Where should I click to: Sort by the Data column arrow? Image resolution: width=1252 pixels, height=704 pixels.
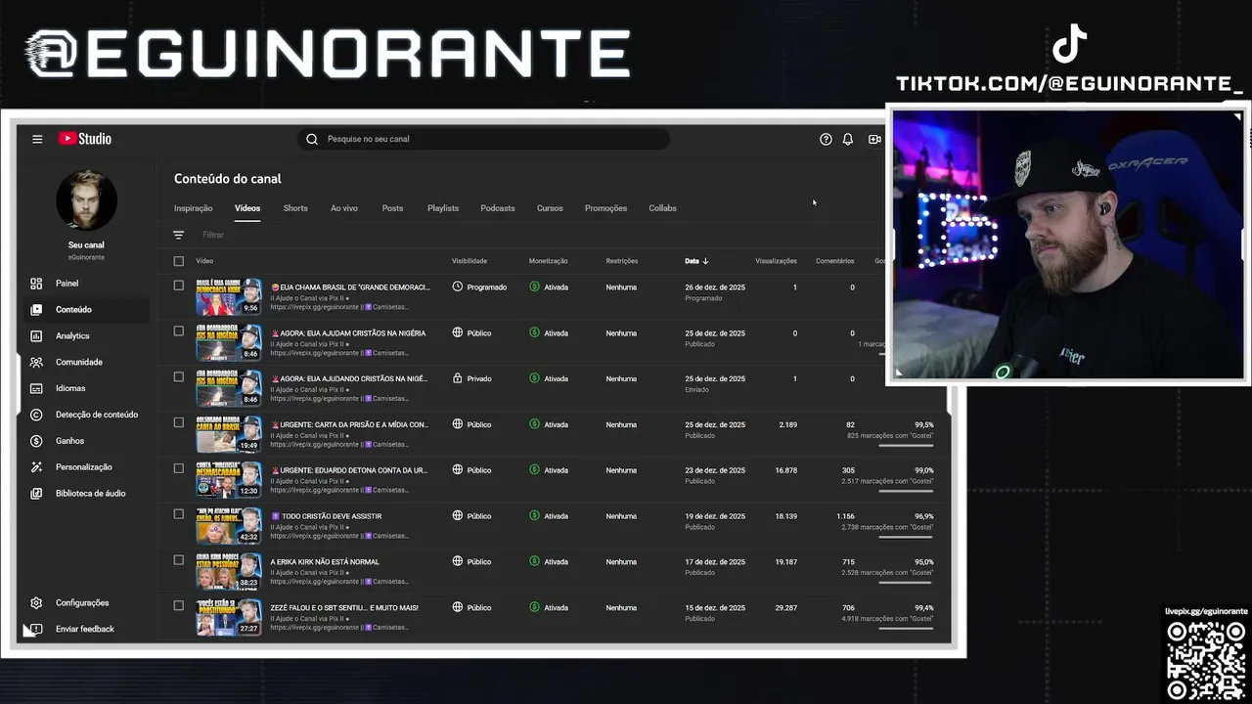pyautogui.click(x=705, y=261)
